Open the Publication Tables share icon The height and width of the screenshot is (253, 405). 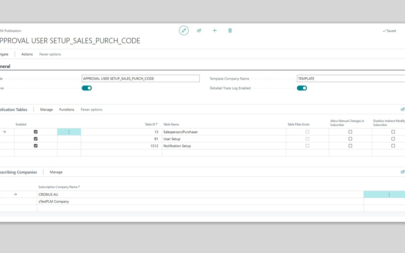(x=403, y=109)
